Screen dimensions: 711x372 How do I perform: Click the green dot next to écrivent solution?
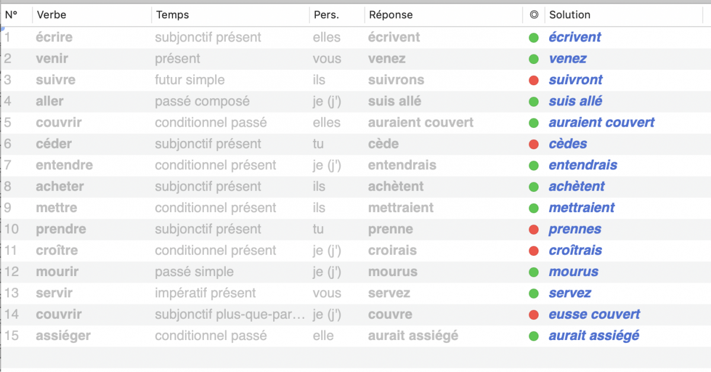pos(534,37)
